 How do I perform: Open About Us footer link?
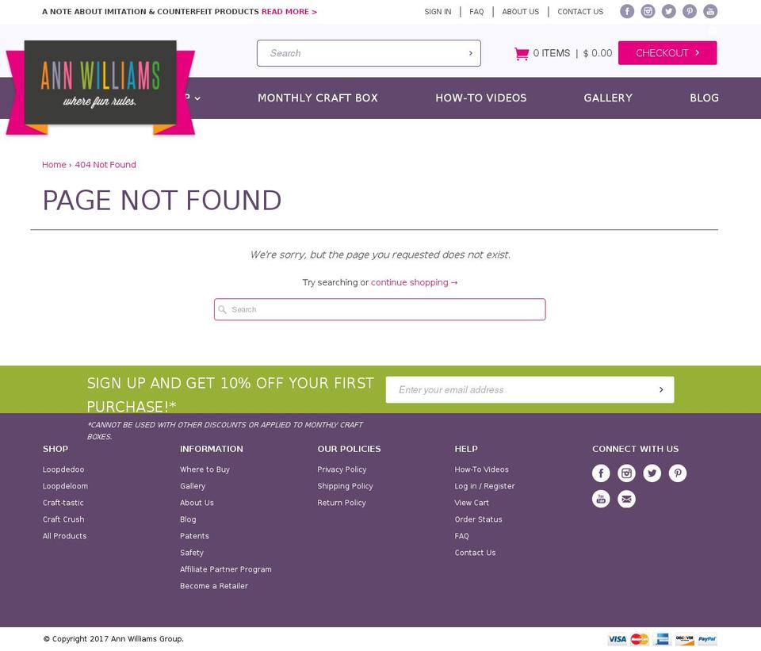[x=197, y=503]
